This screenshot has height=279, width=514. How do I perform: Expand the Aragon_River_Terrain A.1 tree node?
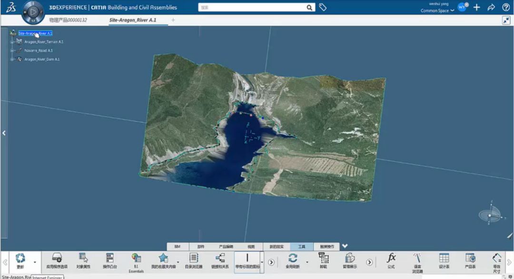[x=12, y=42]
